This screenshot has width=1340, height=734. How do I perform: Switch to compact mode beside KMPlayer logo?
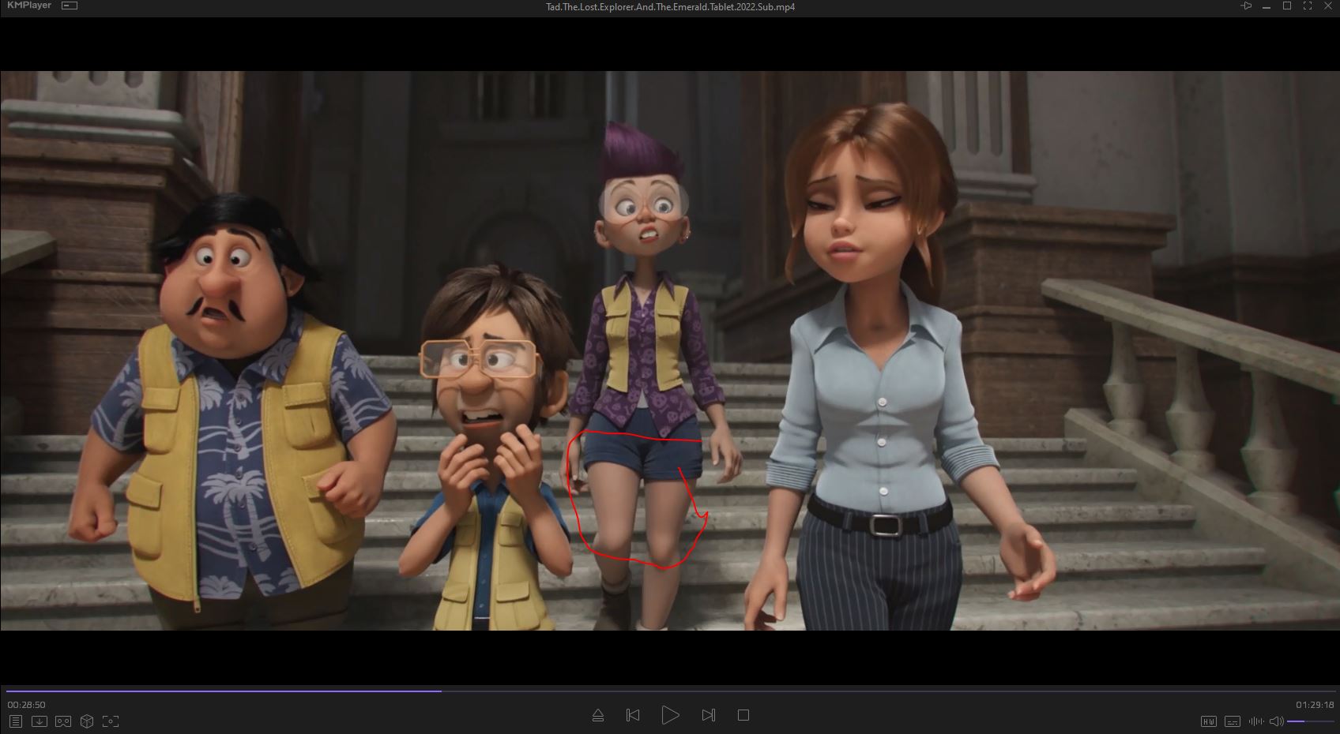[x=70, y=6]
